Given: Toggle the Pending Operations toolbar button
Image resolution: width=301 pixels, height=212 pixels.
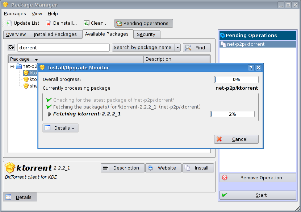Looking at the screenshot, I should coord(143,23).
